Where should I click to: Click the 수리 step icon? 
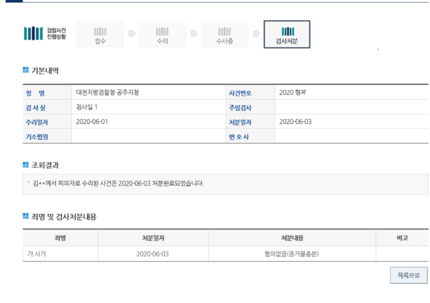[163, 34]
